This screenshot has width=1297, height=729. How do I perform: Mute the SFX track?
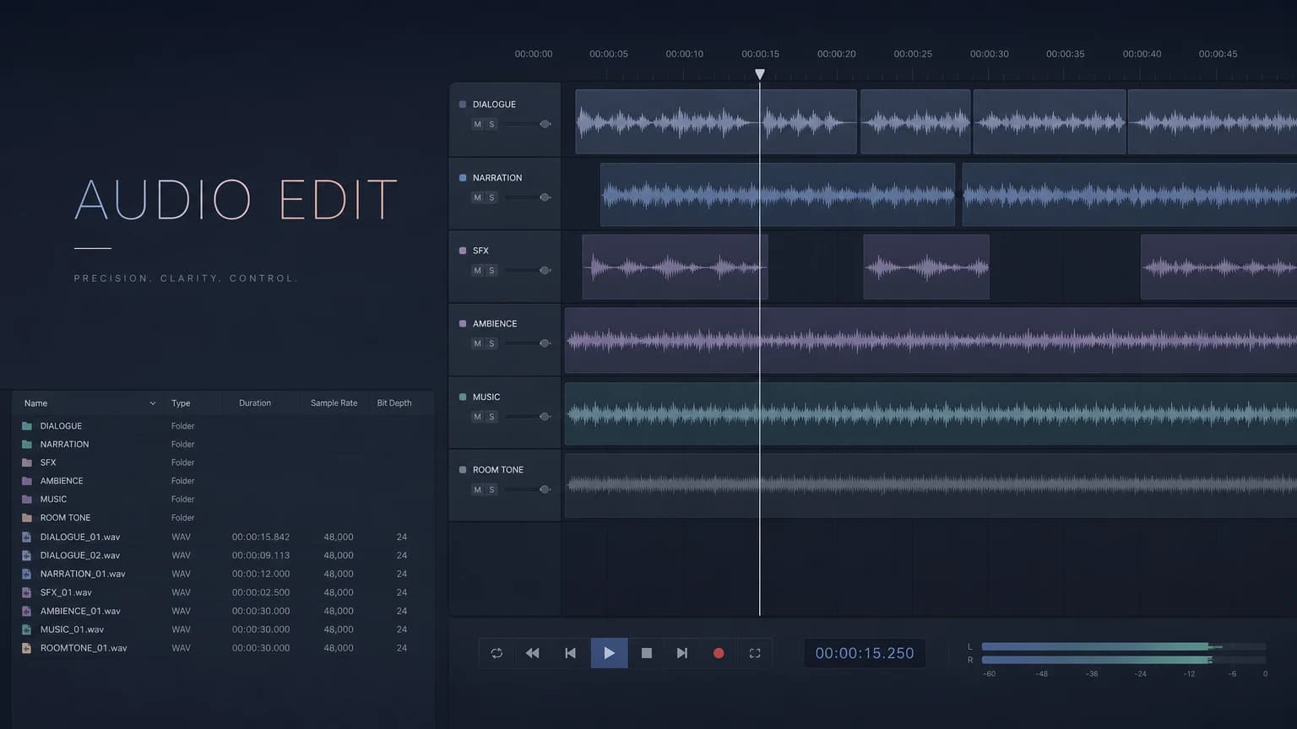(x=478, y=270)
